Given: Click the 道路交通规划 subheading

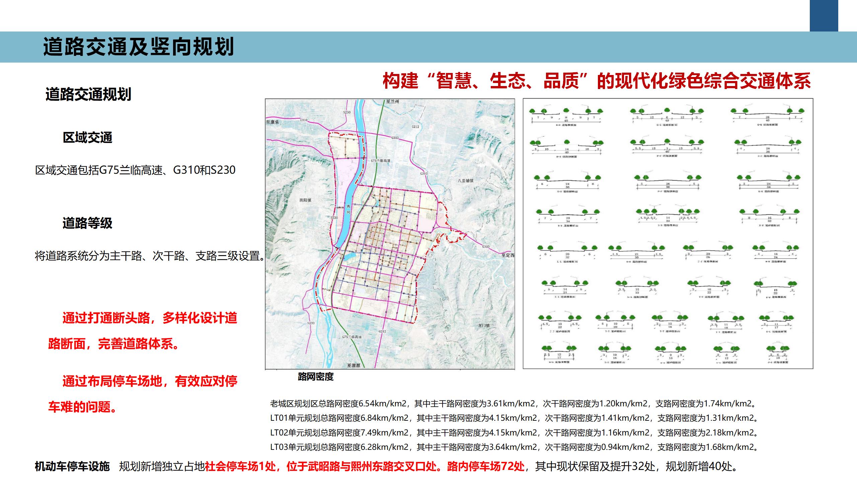Looking at the screenshot, I should pyautogui.click(x=88, y=94).
